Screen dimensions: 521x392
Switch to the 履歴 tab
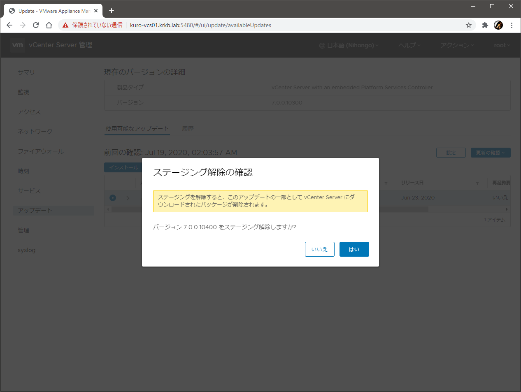coord(188,129)
